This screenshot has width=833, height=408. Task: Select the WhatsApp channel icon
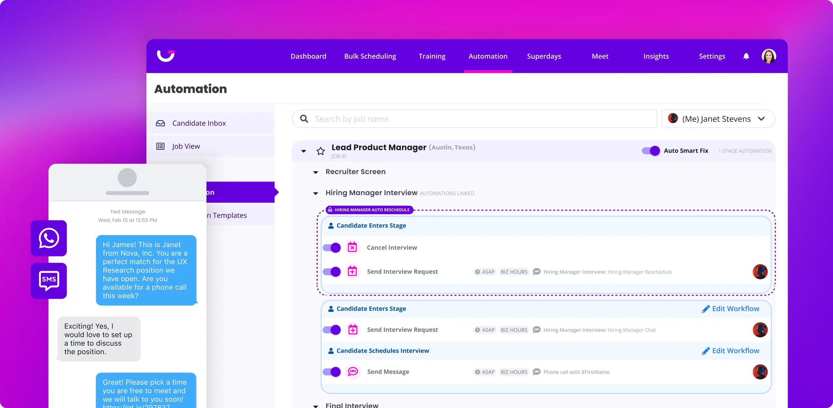pos(48,238)
